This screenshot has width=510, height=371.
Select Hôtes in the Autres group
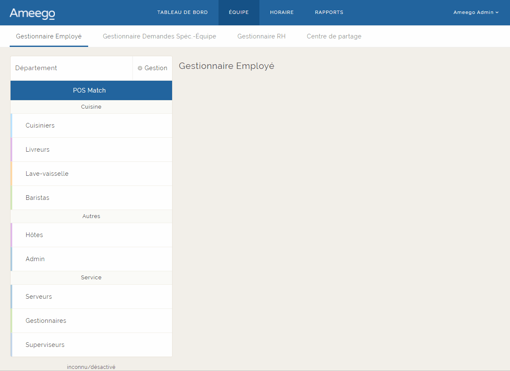tap(34, 235)
